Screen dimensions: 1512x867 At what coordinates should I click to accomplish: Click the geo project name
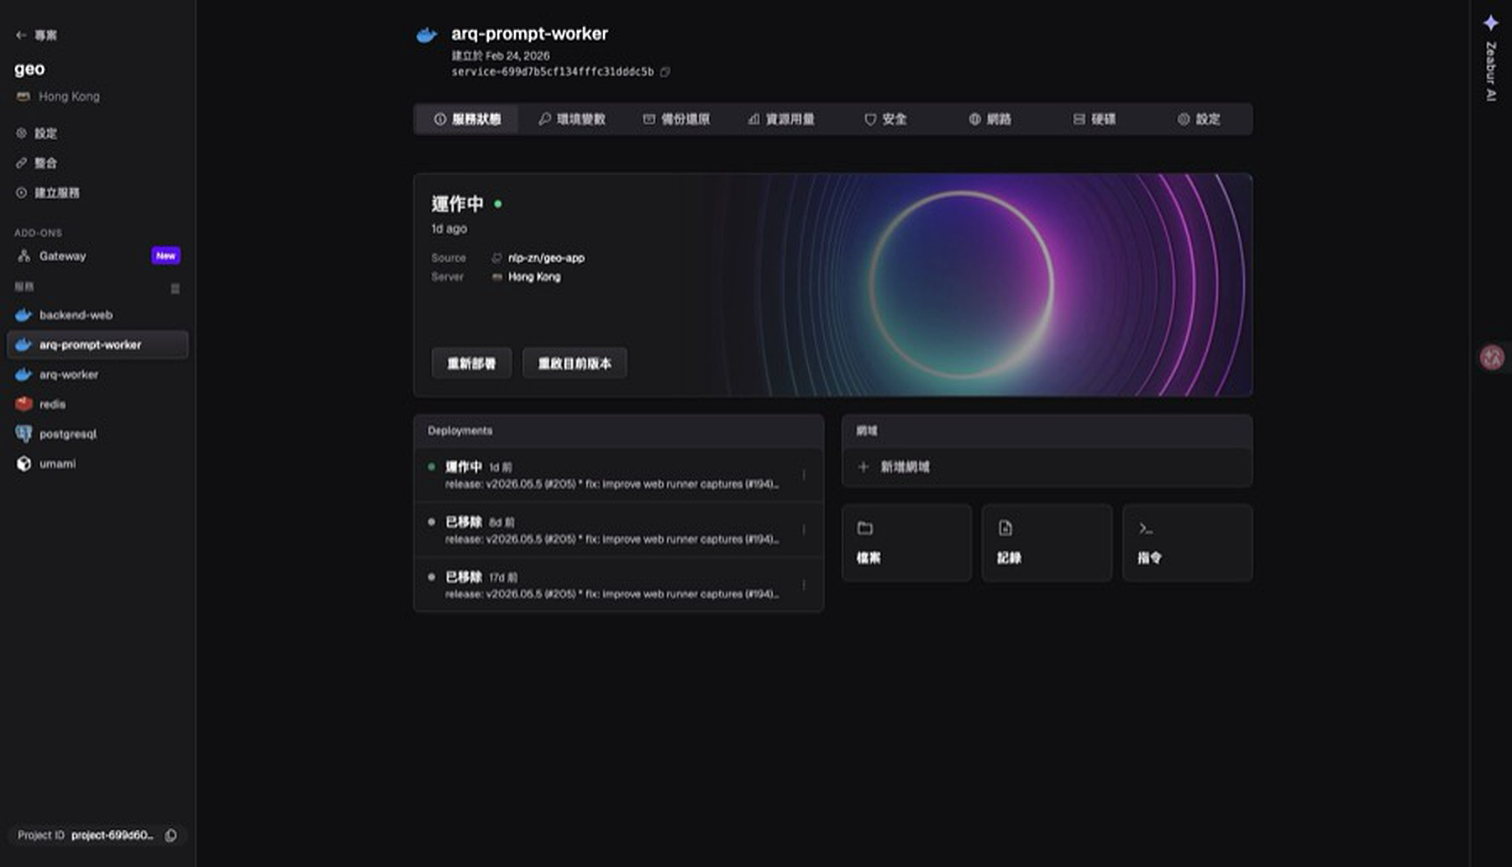click(x=29, y=69)
